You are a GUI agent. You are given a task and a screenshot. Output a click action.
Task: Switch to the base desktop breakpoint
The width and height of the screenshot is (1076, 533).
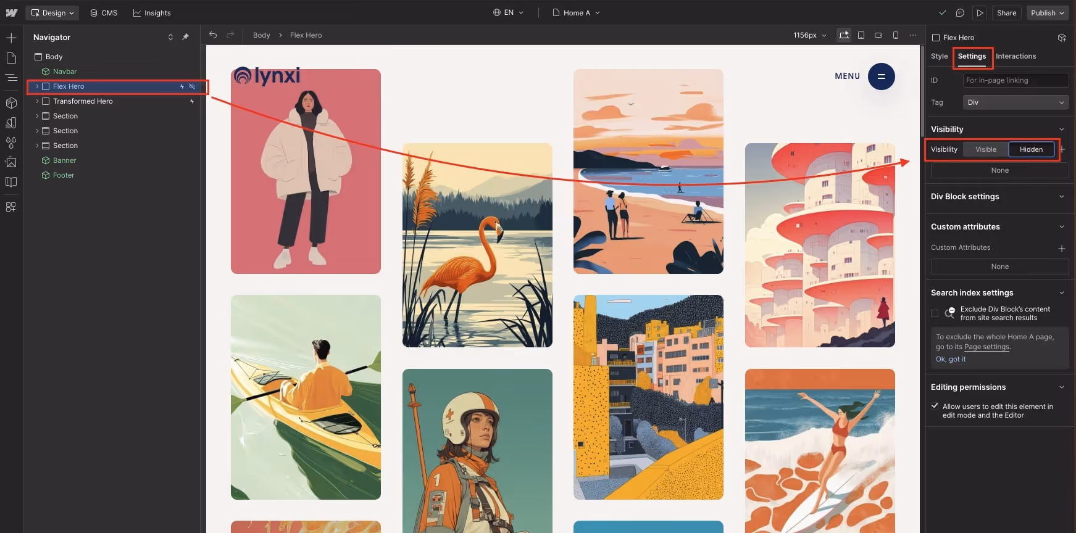pos(844,35)
